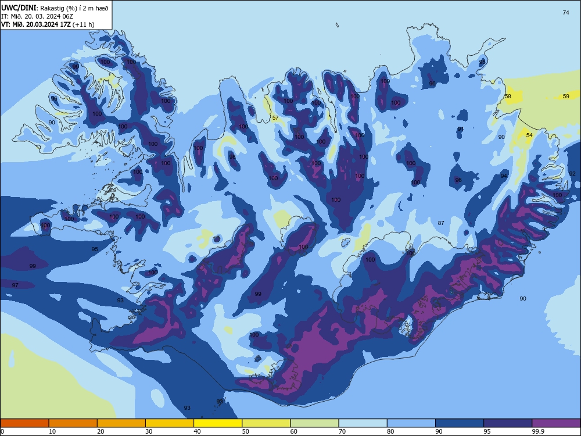Click the legend tick label '20'
This screenshot has width=581, height=436.
tap(101, 431)
